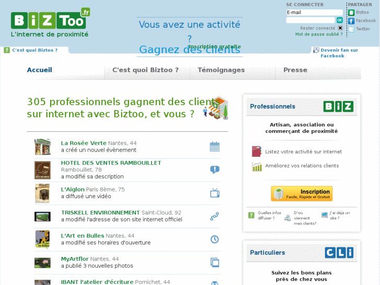Open the MyArtflor business link
Screen dimensions: 380x285
(75, 259)
